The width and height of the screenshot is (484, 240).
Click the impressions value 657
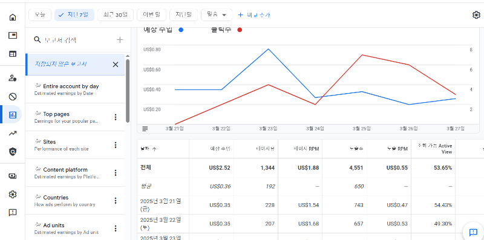coord(358,223)
